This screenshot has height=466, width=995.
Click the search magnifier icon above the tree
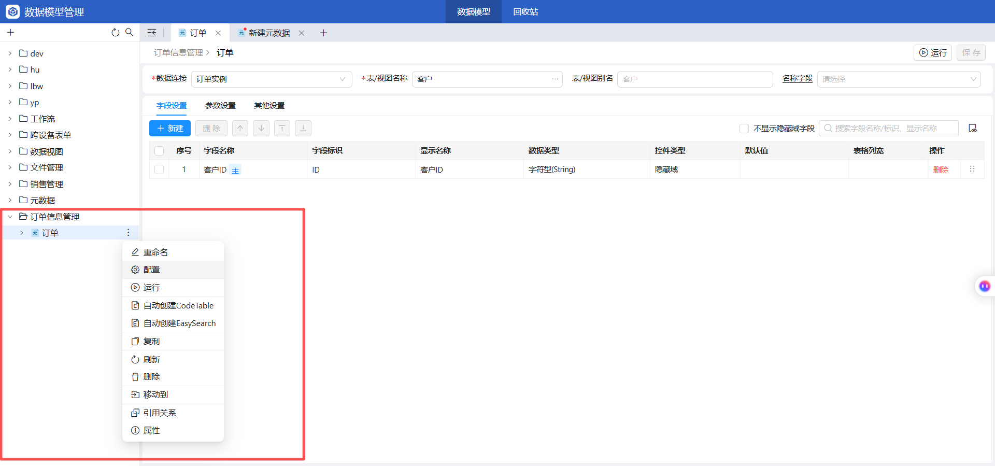(x=130, y=32)
